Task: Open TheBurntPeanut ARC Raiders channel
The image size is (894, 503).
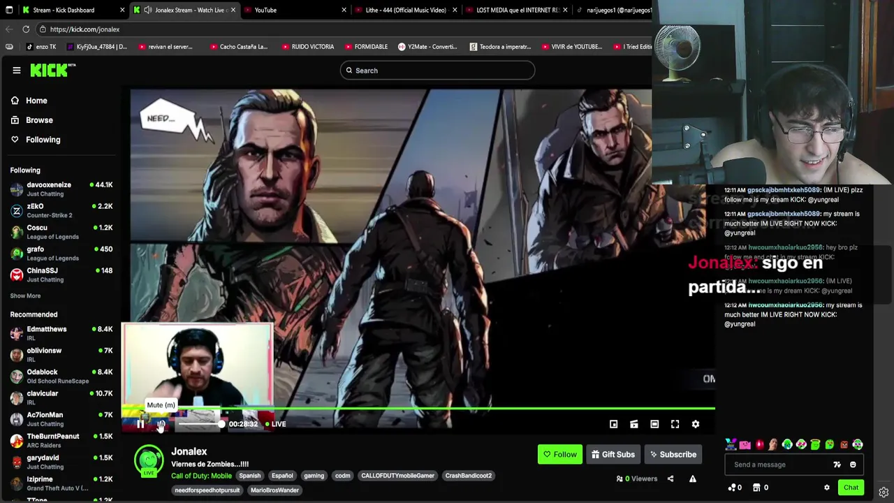Action: tap(61, 441)
